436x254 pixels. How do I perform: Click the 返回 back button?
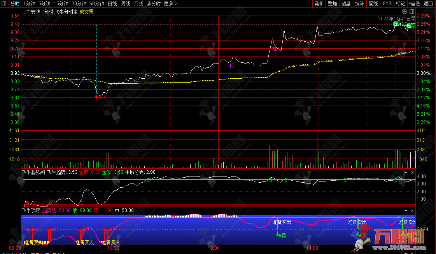428,4
